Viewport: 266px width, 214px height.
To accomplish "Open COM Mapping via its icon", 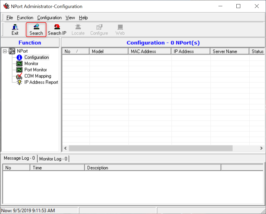I will pyautogui.click(x=19, y=76).
